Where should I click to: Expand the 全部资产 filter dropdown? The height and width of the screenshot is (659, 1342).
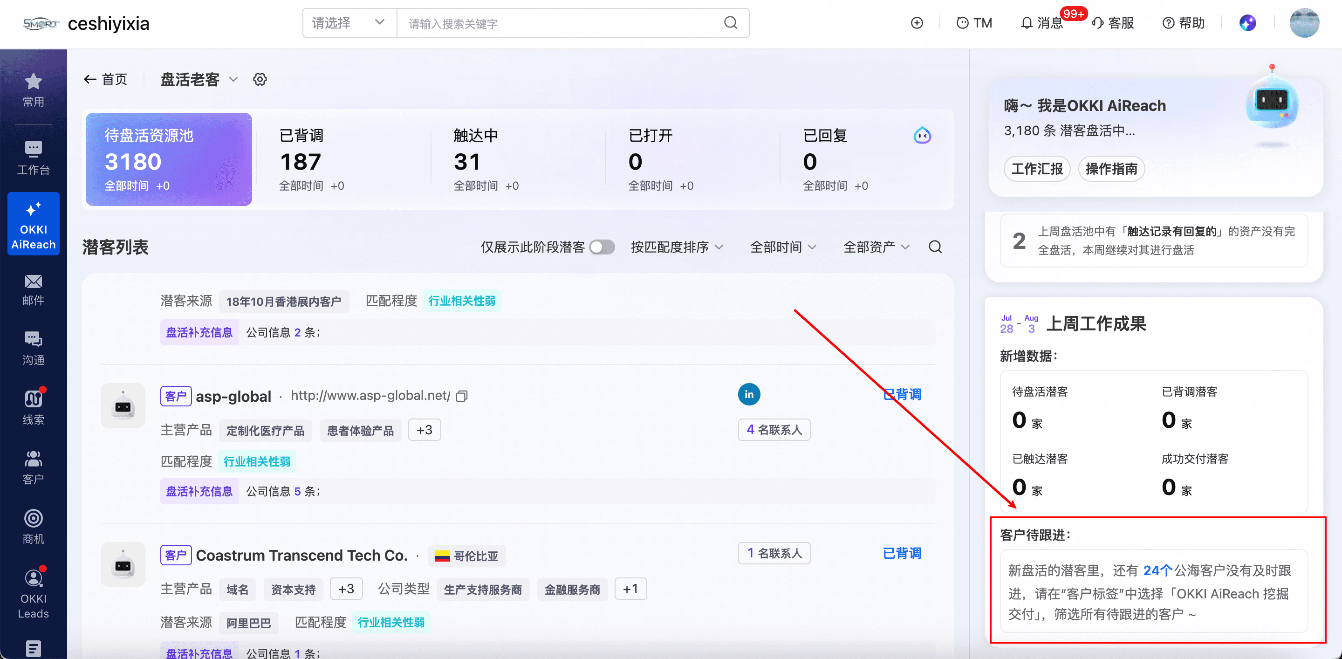coord(876,247)
